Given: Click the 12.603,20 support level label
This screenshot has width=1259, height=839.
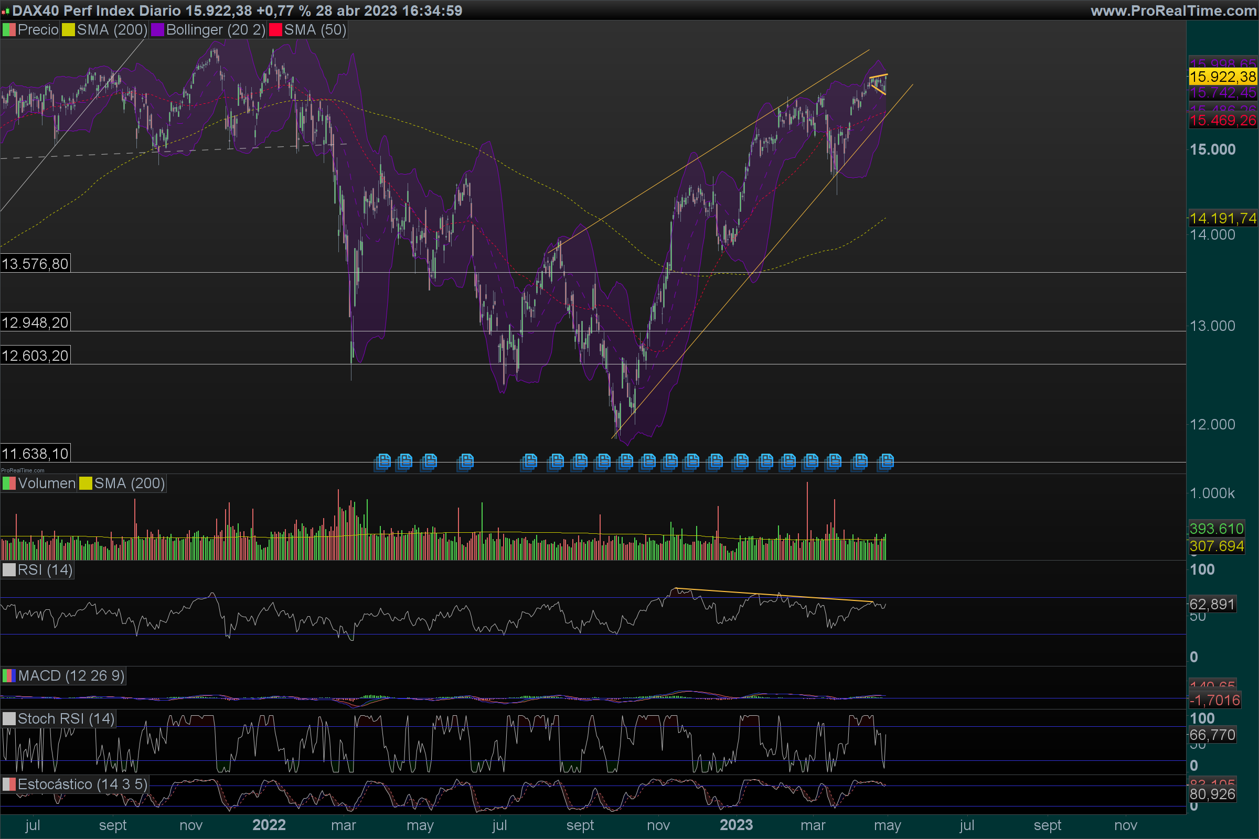Looking at the screenshot, I should [35, 356].
